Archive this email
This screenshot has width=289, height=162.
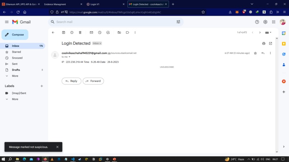click(x=63, y=33)
